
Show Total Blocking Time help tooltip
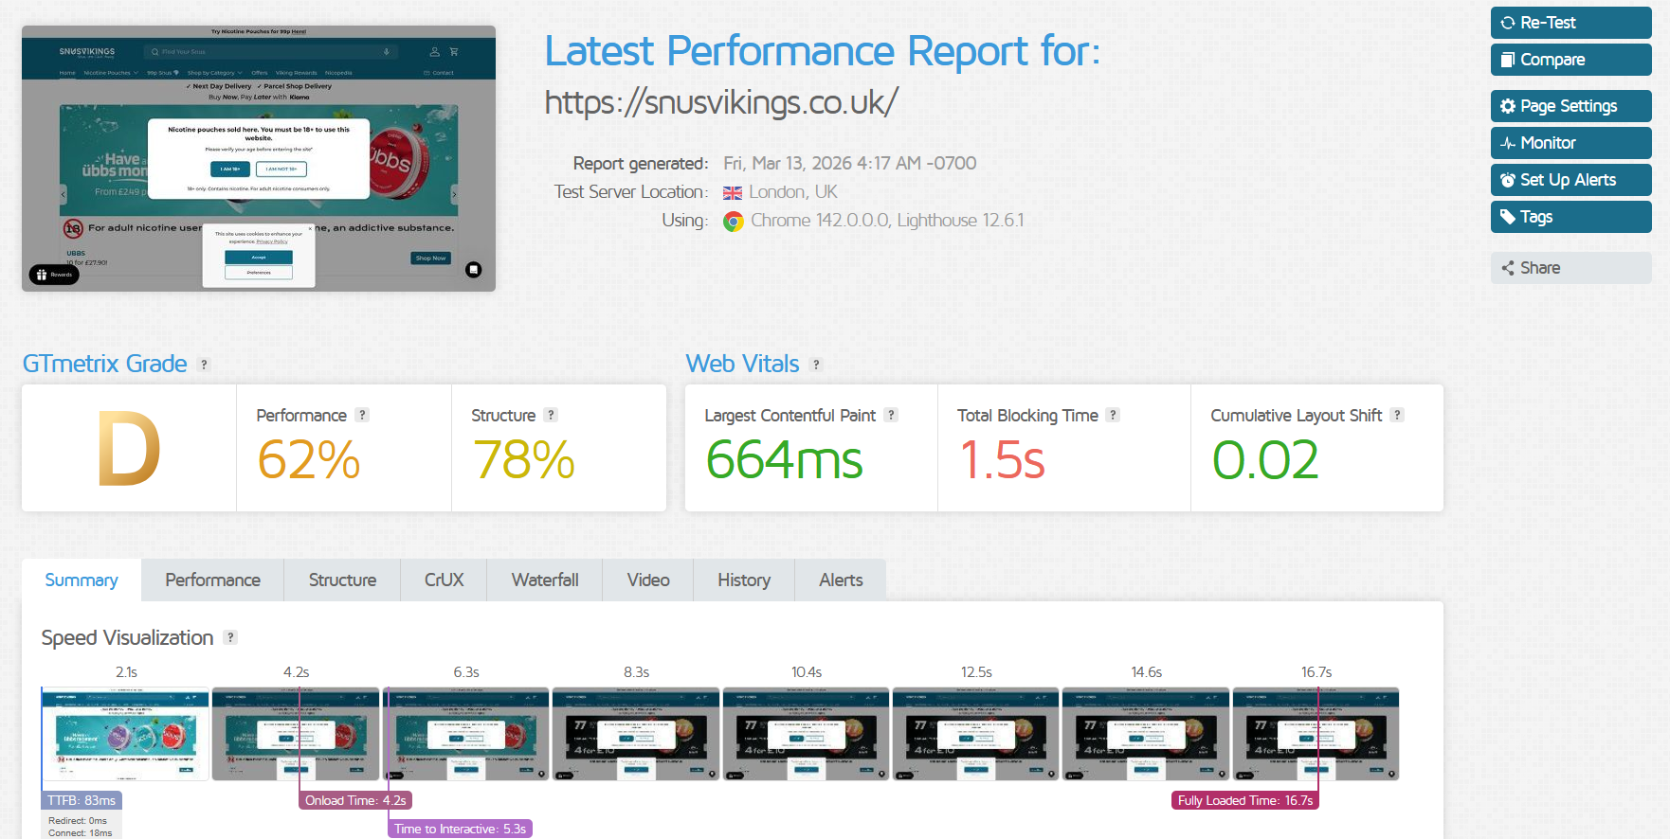[x=1113, y=415]
